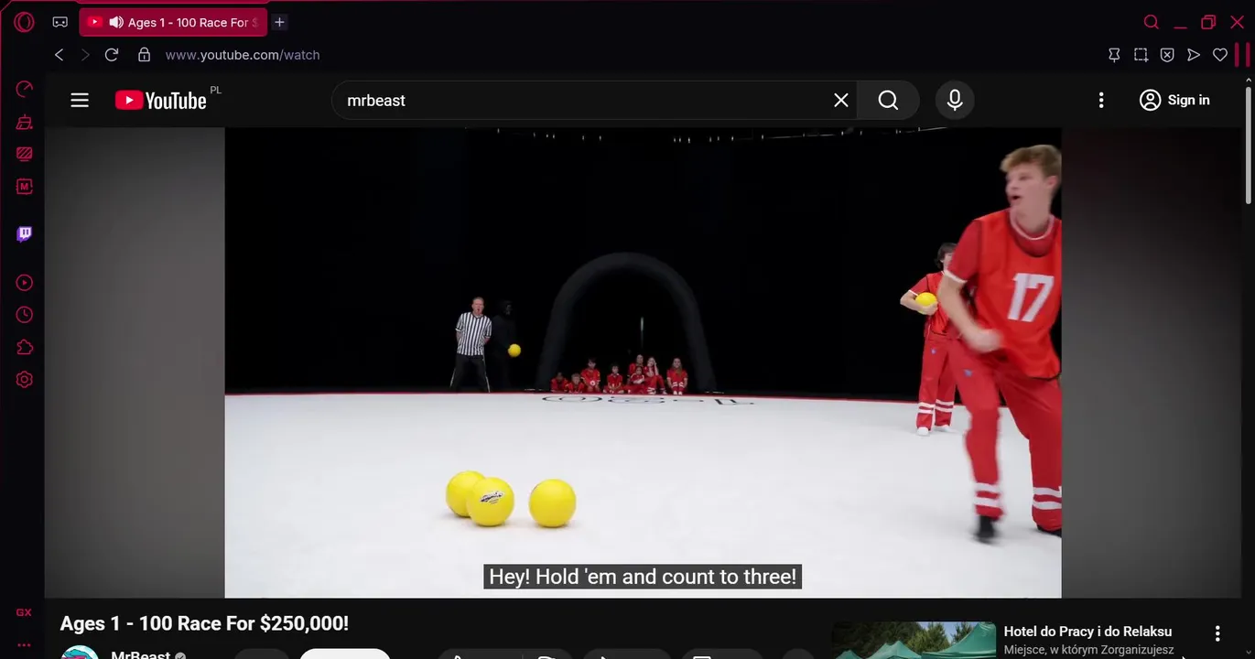Image resolution: width=1255 pixels, height=659 pixels.
Task: Reload the current YouTube page
Action: point(112,55)
